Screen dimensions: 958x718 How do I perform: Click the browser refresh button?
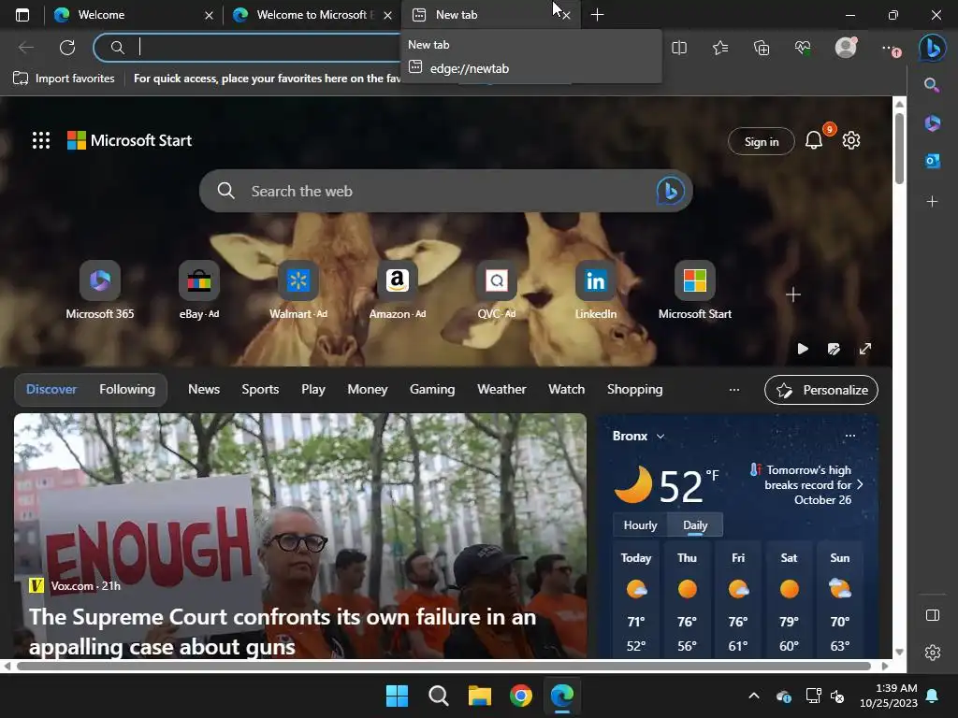point(67,47)
